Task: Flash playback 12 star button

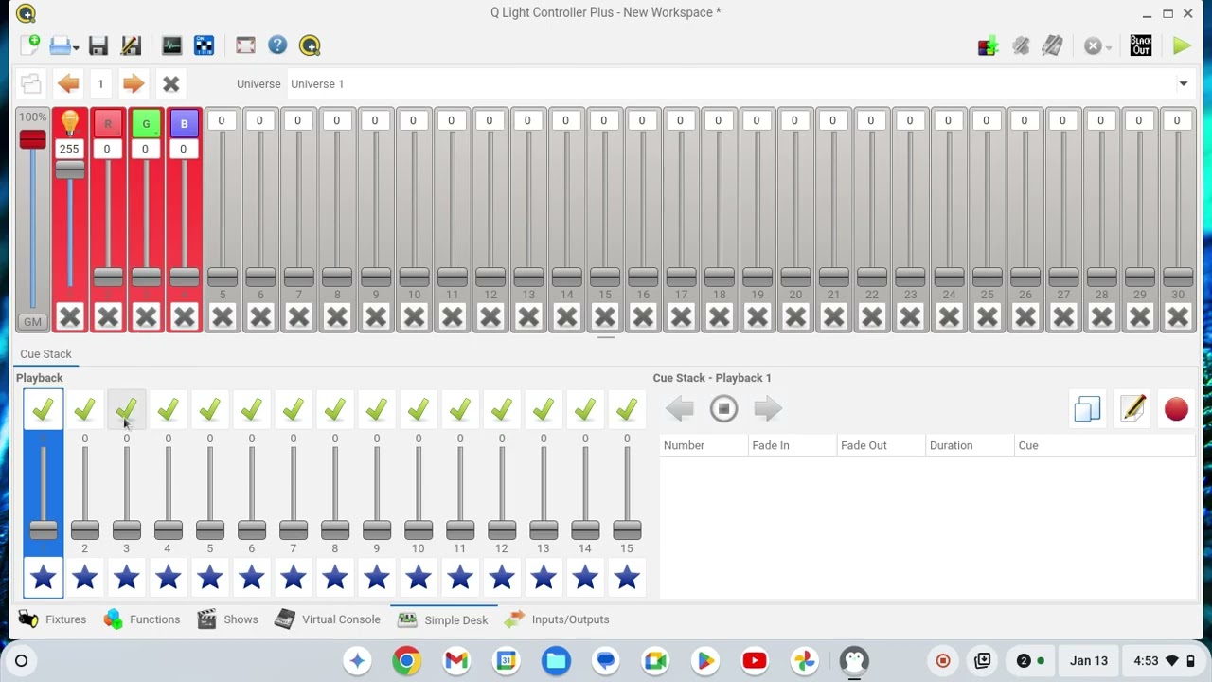Action: point(501,577)
